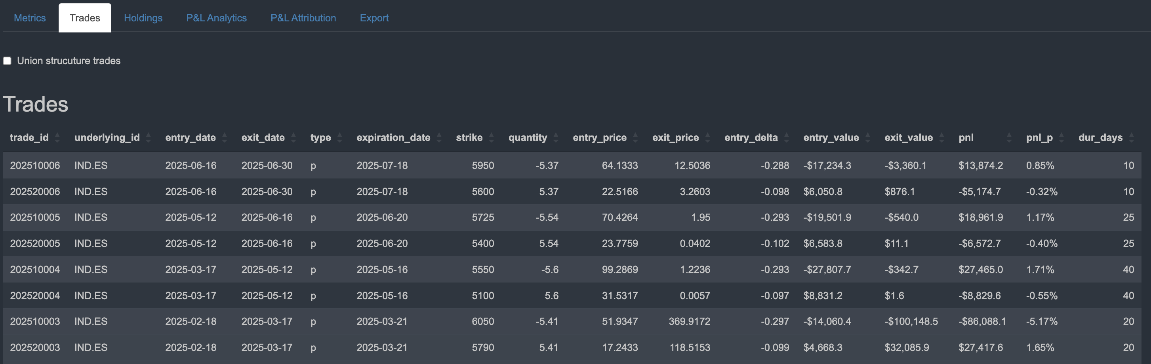Sort trades by quantity arrow icon
1151x364 pixels.
(x=556, y=138)
